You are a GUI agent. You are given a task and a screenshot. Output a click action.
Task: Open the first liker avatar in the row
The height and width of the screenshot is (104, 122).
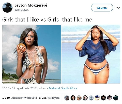tap(67, 98)
